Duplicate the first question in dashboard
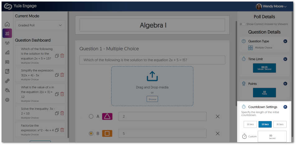The image size is (296, 145). pyautogui.click(x=57, y=56)
